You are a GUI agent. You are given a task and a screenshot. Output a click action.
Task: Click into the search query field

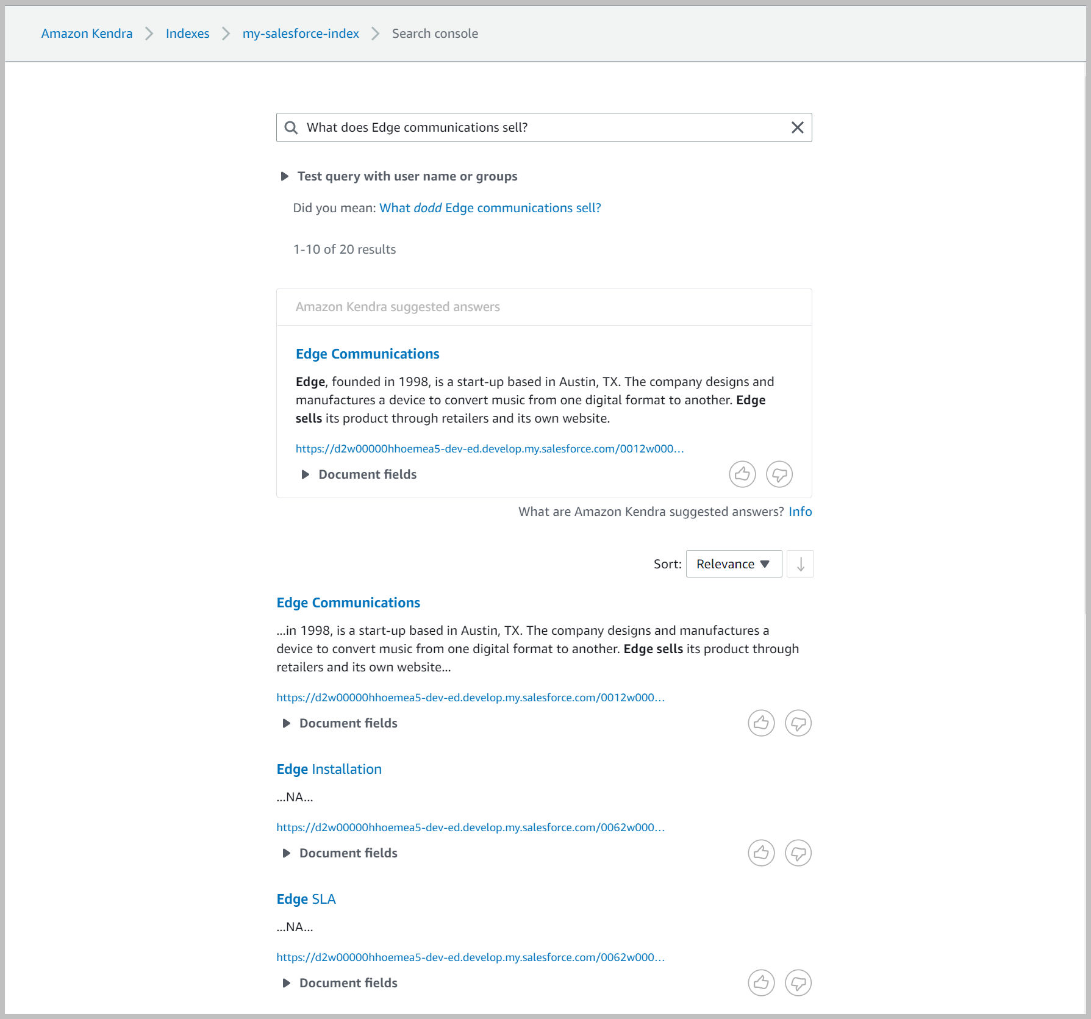pyautogui.click(x=544, y=127)
